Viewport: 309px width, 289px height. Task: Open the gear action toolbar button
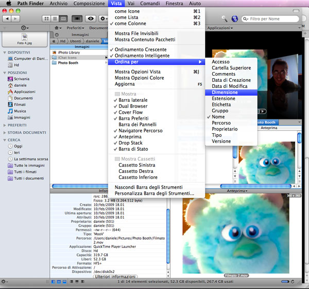point(104,19)
